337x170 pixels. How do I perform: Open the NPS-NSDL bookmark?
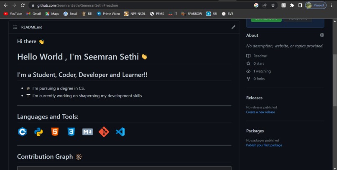135,13
